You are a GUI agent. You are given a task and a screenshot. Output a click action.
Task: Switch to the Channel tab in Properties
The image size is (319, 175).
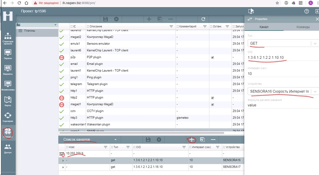(x=264, y=27)
